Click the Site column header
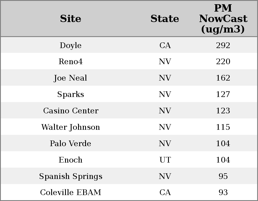 coord(70,19)
